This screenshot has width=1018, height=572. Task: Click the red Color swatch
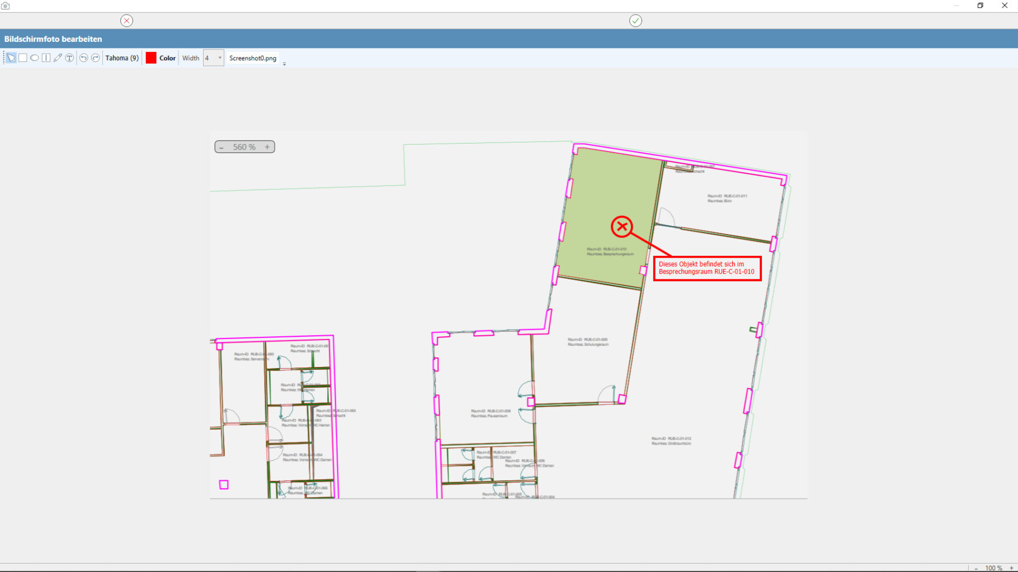point(151,58)
